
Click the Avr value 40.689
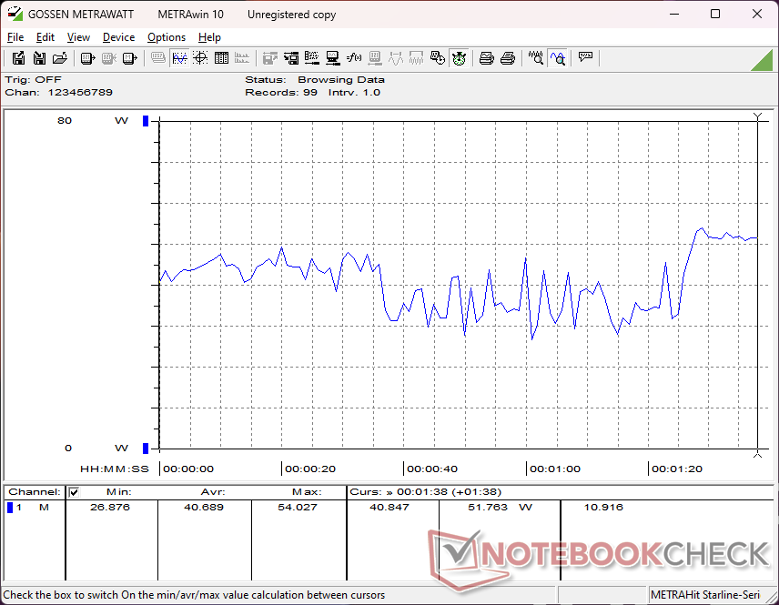point(204,507)
